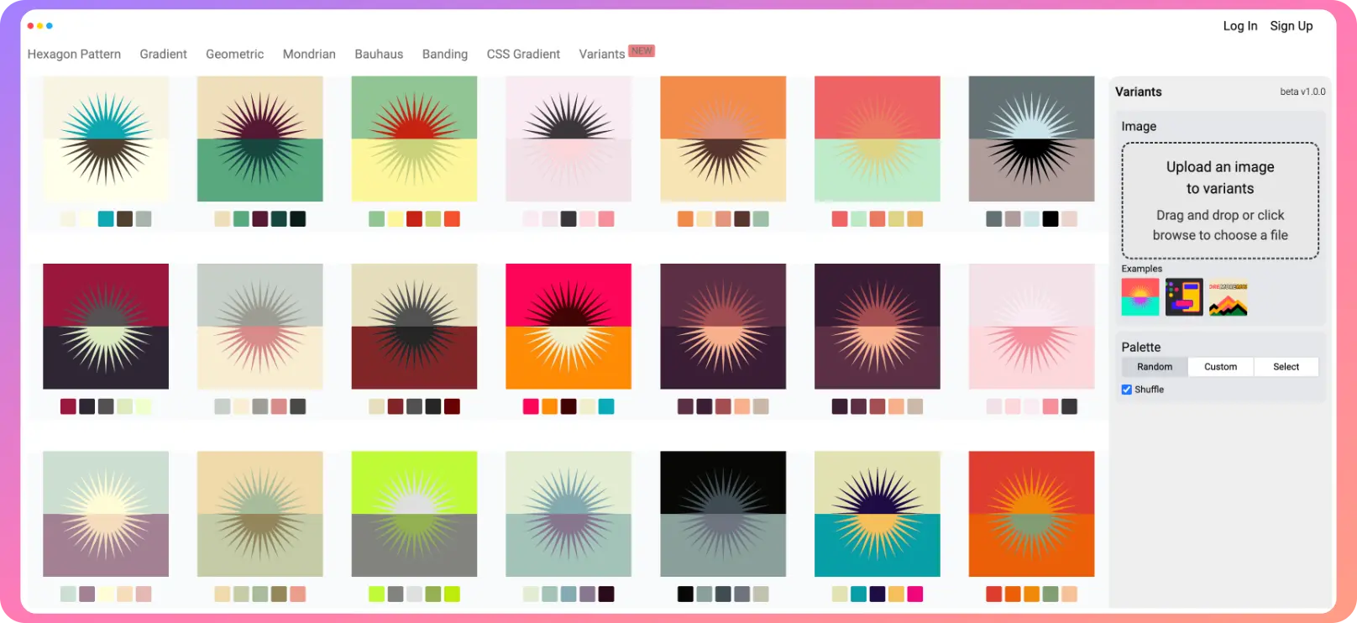Open the lime green and gray sunburst variant
Viewport: 1357px width, 623px height.
tap(414, 514)
